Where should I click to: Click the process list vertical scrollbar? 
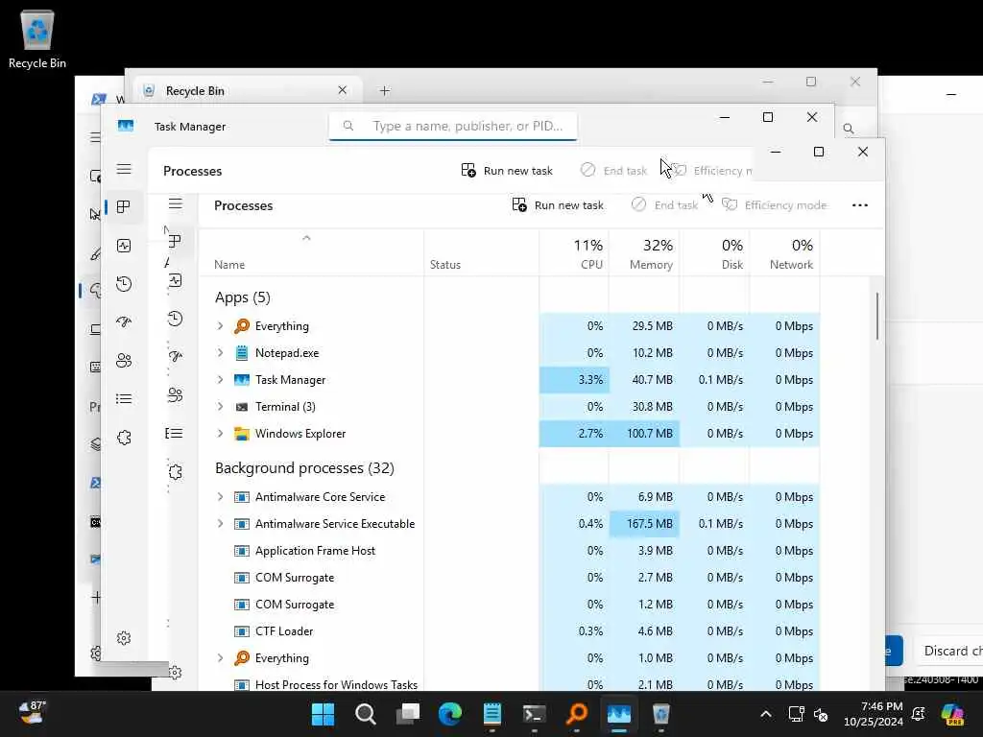[x=877, y=317]
